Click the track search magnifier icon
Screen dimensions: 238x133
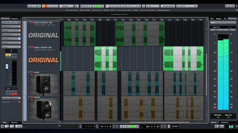[60, 19]
